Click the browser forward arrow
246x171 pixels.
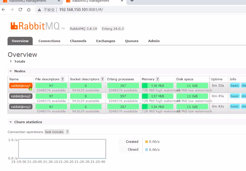point(12,9)
